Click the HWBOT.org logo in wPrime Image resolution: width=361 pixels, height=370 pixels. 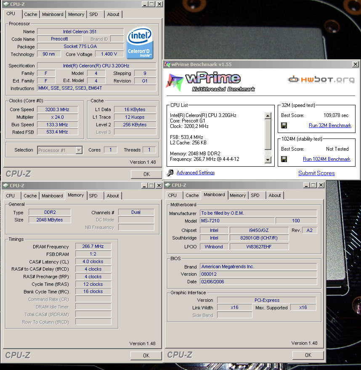(x=321, y=80)
